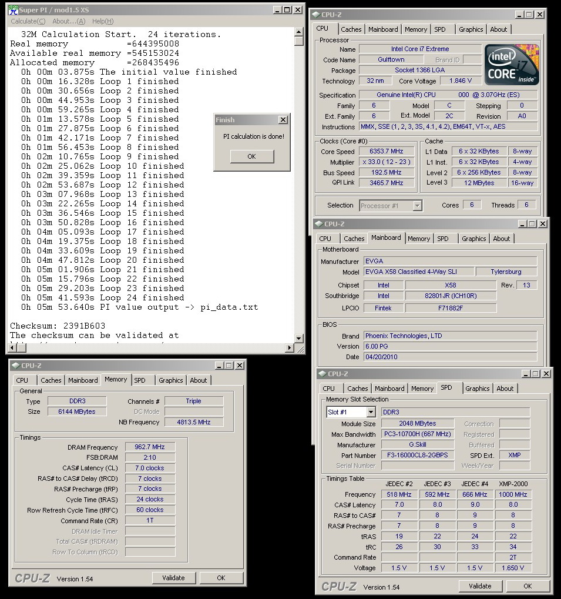The width and height of the screenshot is (561, 599).
Task: Switch to Mainboard tab in CPU-Z processor window
Action: [x=383, y=29]
